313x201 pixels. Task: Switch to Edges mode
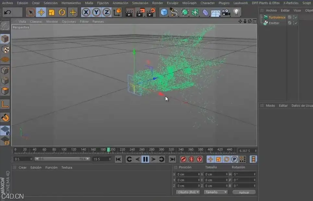5,81
